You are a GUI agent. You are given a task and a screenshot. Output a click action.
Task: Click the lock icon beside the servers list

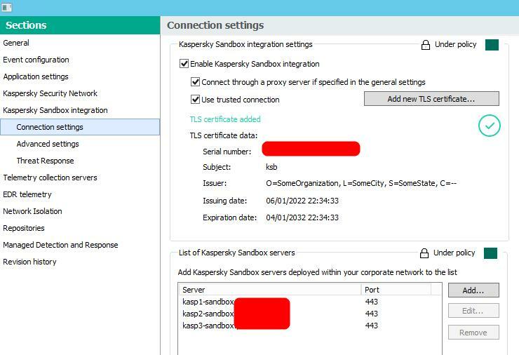coord(424,253)
